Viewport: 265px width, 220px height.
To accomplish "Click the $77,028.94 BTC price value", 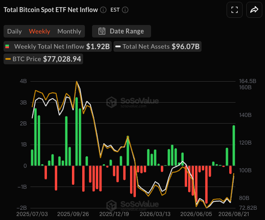I will (x=62, y=59).
